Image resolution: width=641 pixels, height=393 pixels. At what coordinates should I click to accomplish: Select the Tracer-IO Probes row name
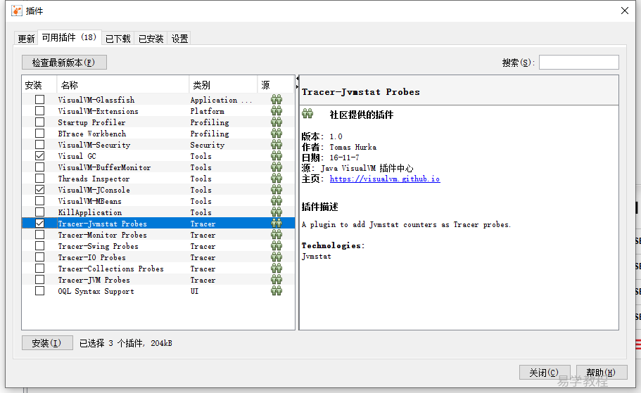(x=92, y=257)
